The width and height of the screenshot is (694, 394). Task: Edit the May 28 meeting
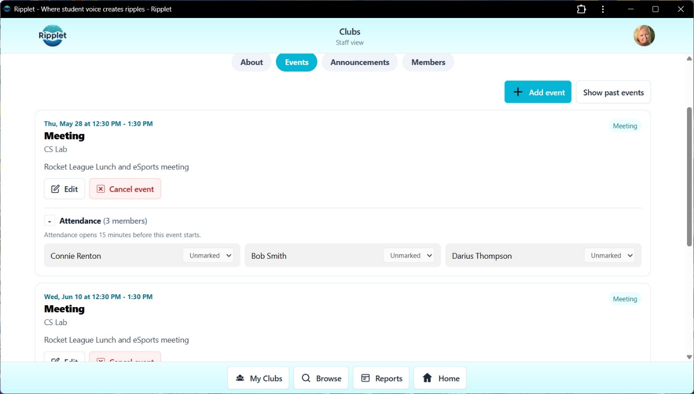pos(64,189)
